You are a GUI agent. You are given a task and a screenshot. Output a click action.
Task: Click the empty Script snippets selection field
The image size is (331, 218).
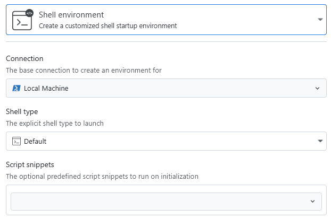(160, 201)
